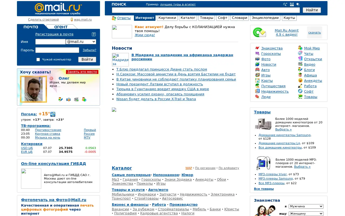Click the Имя username field

[x=50, y=42]
